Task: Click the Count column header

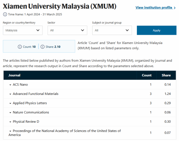Action: pos(147,75)
